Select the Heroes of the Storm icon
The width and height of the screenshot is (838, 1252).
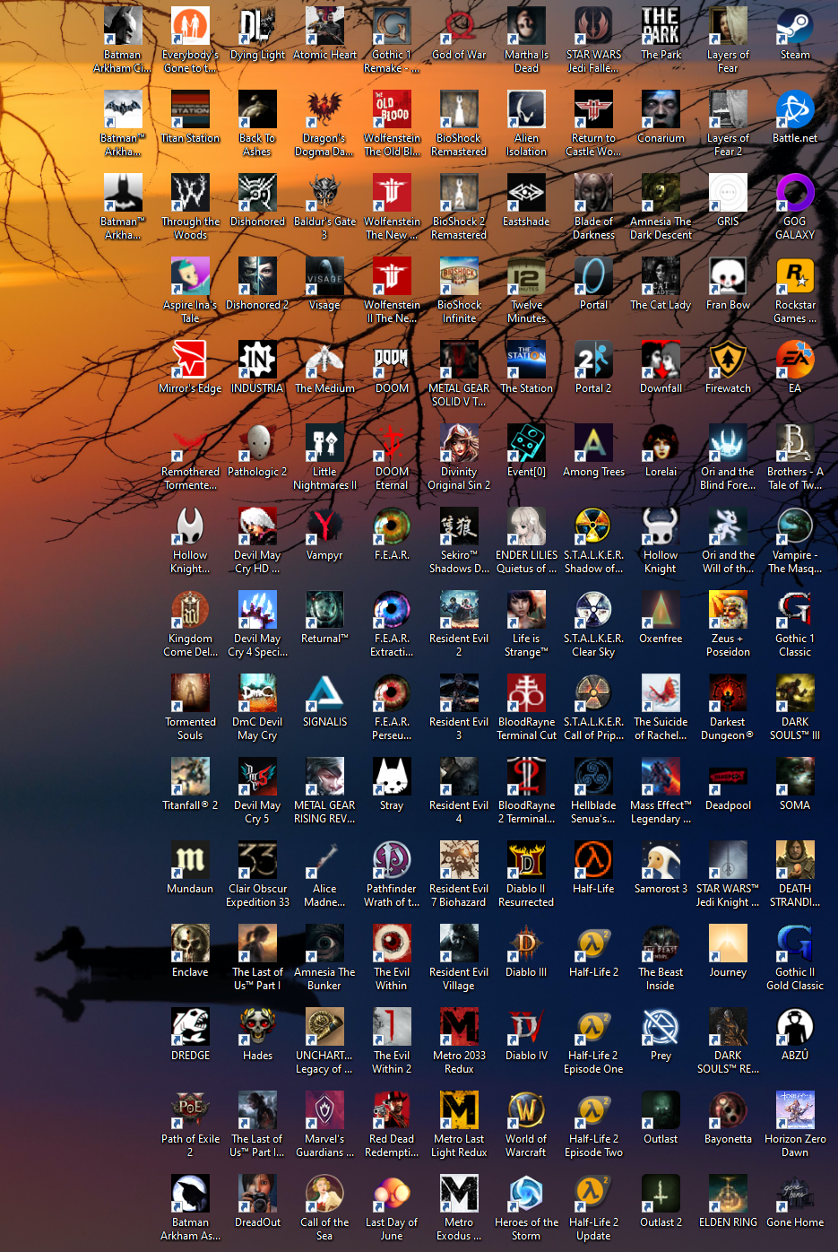[526, 1194]
